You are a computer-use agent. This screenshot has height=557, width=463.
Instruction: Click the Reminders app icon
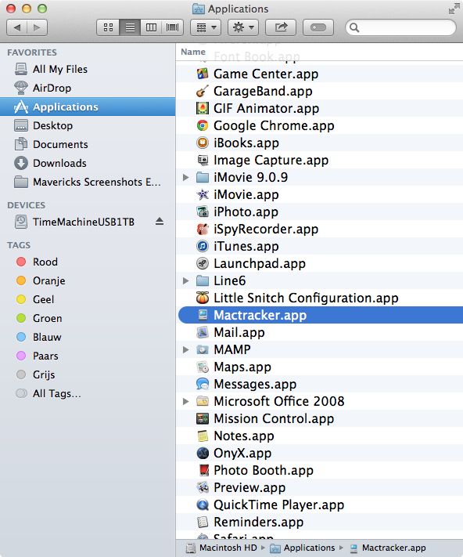203,522
